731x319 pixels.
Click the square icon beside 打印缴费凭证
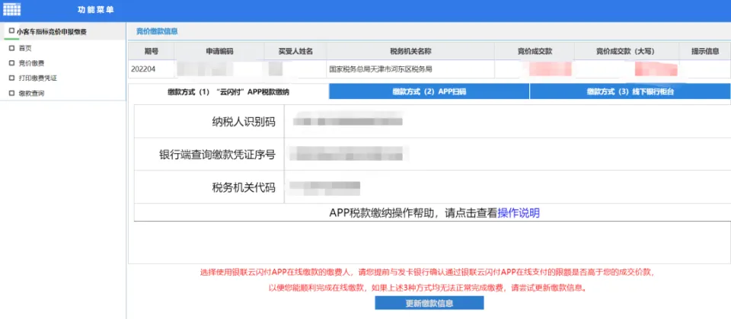click(x=11, y=78)
